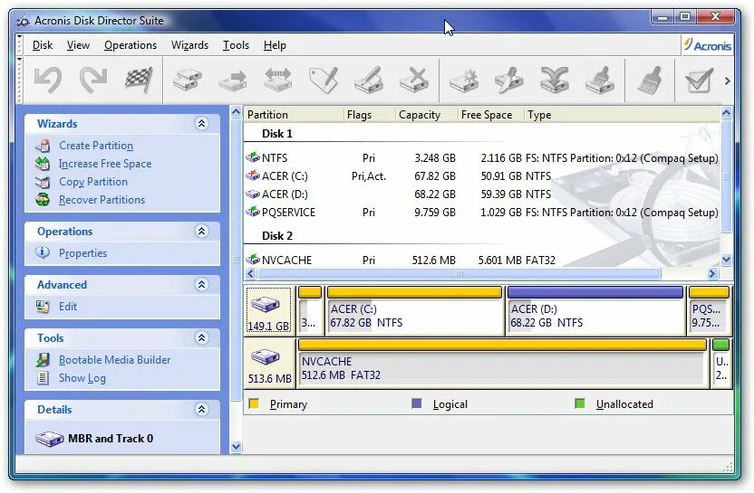Click the Create partition (disk with spark) toolbar icon

coord(464,80)
